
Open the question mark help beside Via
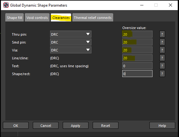pyautogui.click(x=162, y=50)
